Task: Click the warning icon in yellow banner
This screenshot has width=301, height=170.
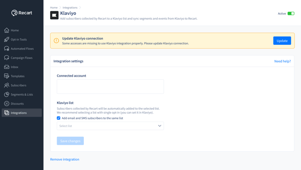Action: coord(56,41)
